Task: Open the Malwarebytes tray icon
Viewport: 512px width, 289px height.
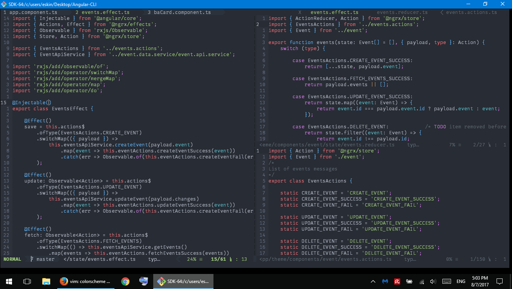Action: pos(385,281)
